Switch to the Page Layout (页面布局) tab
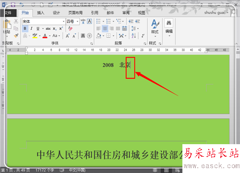 [75, 13]
